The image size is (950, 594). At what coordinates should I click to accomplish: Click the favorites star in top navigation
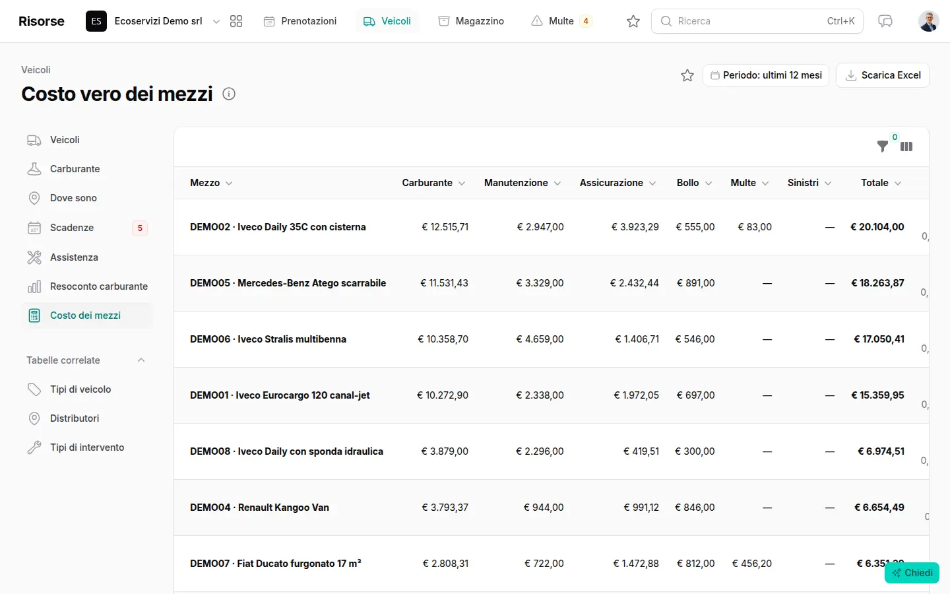tap(633, 21)
